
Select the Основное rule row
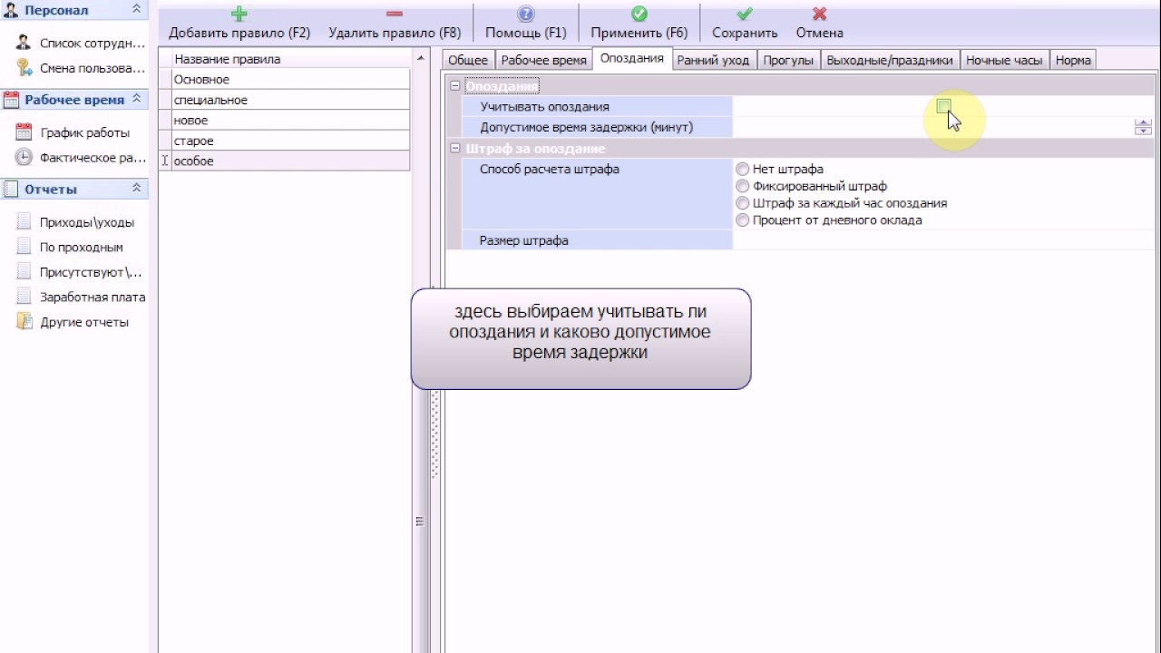[290, 80]
